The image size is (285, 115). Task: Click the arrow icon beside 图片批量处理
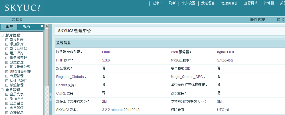tap(7, 67)
